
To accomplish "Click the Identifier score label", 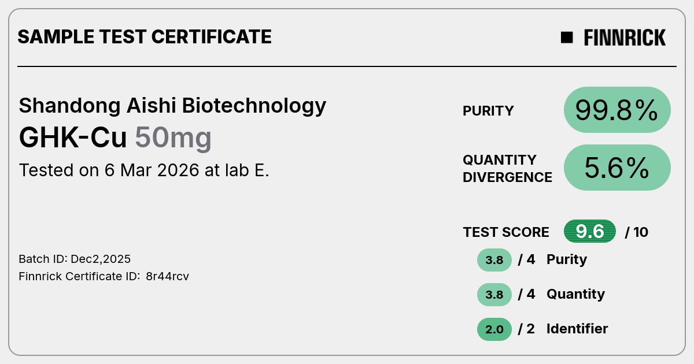I will pos(577,329).
